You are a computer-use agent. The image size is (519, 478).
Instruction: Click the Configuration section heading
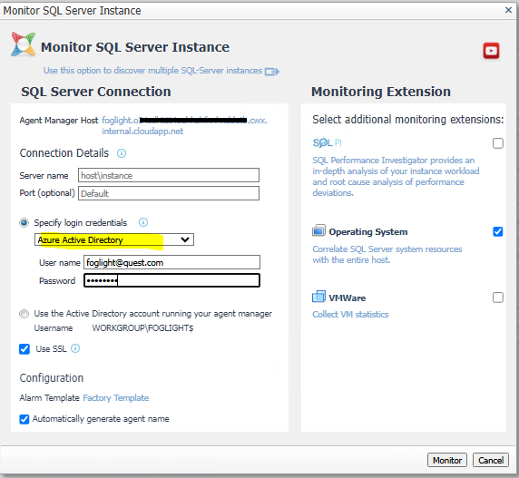click(x=52, y=378)
